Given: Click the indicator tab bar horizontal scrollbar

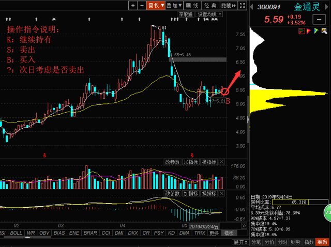Looking at the screenshot, I should click(x=27, y=237).
